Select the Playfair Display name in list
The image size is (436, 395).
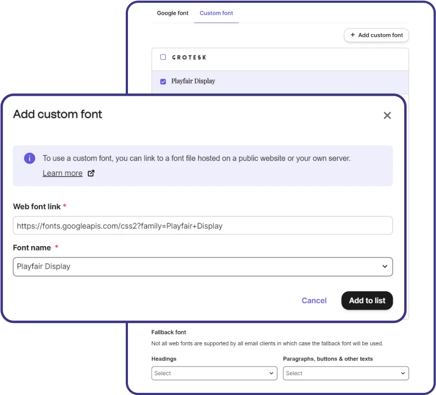193,81
